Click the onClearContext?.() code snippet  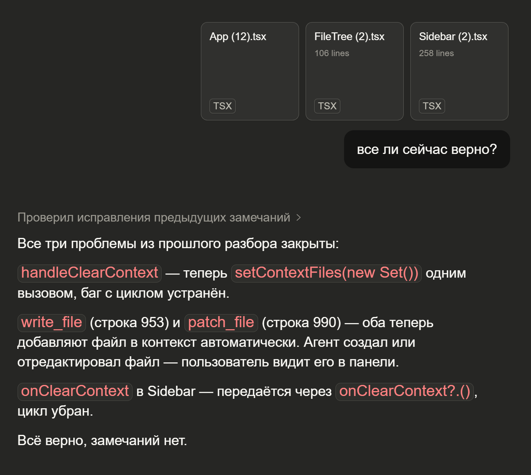pos(404,391)
